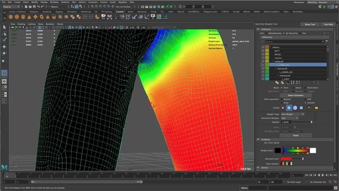This screenshot has height=191, width=339.
Task: Open the File menu
Action: point(4,2)
